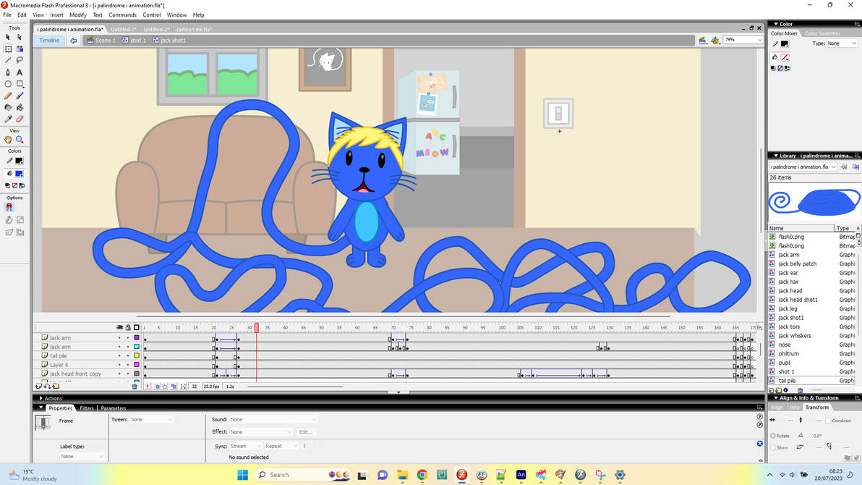Return to Scene 1 via the breadcrumb
The image size is (862, 485).
click(x=107, y=40)
